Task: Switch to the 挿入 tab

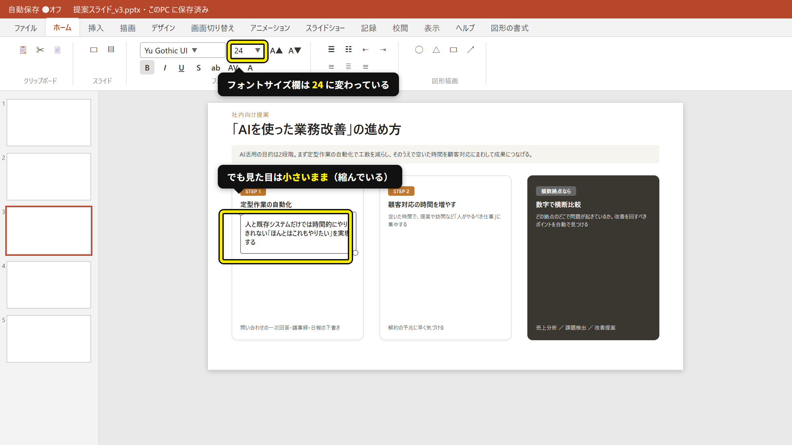Action: (96, 28)
